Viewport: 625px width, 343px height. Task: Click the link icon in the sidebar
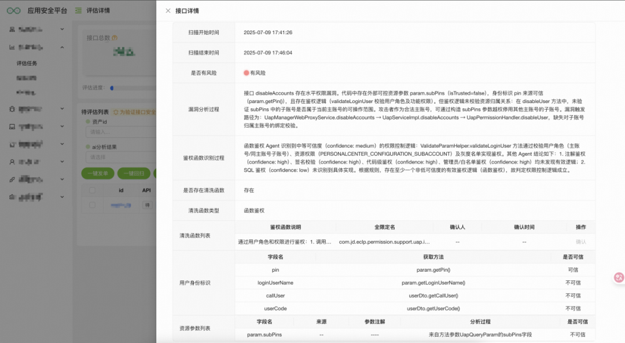tap(12, 180)
